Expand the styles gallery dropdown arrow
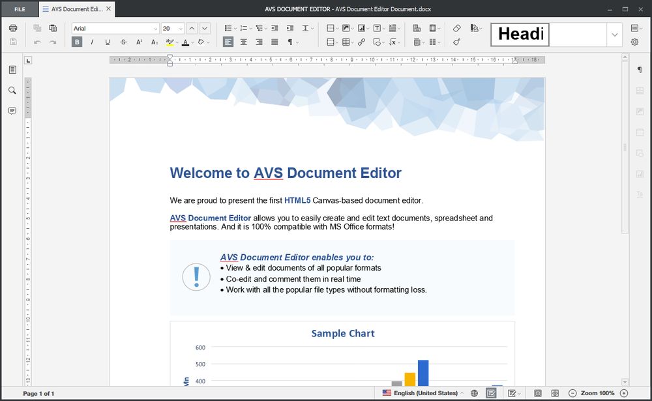Viewport: 652px width, 401px height. pos(615,35)
